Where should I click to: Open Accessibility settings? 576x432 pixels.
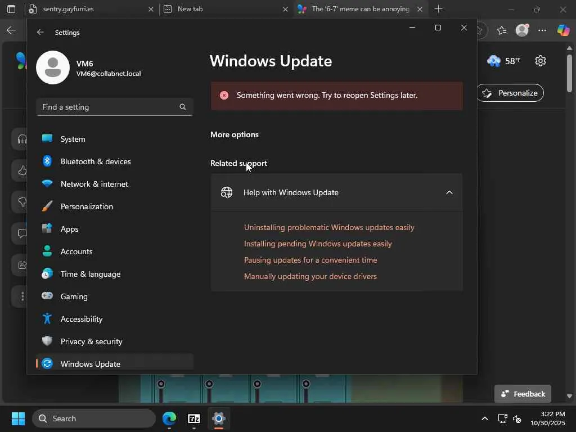click(115, 319)
